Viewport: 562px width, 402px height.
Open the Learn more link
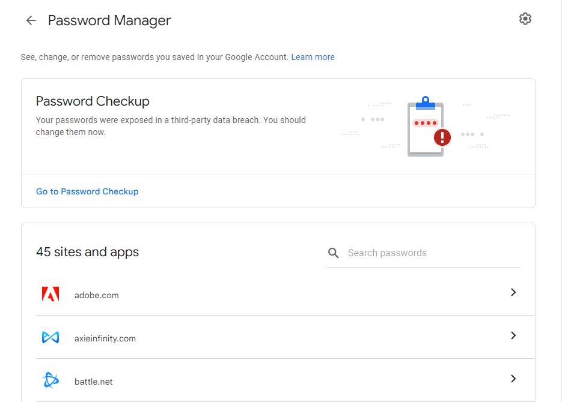click(x=313, y=57)
